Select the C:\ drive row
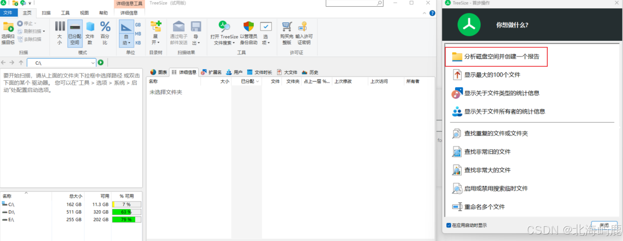Viewport: 623px width, 241px height. pos(71,204)
